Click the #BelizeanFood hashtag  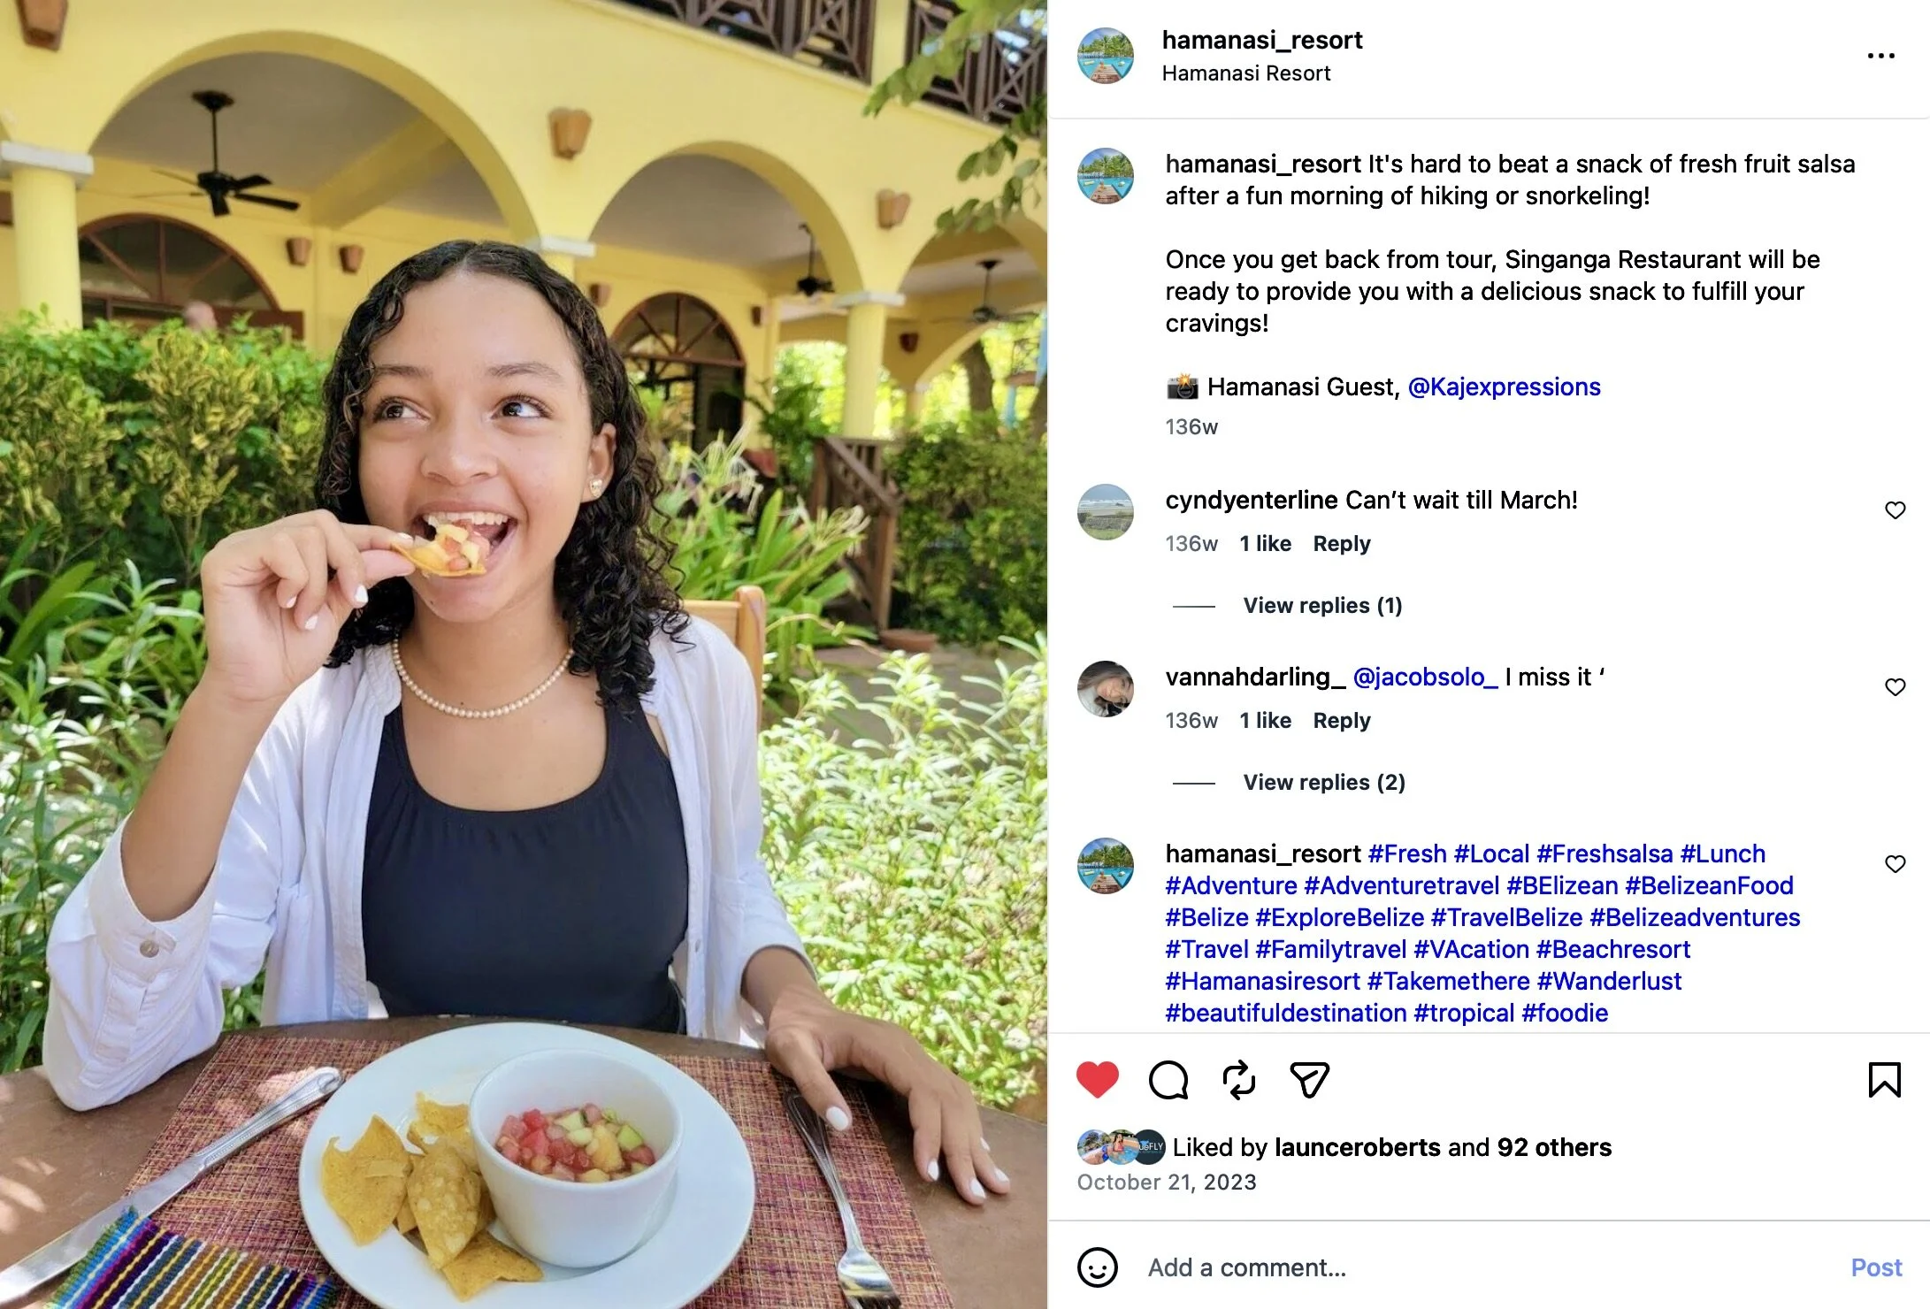tap(1709, 885)
